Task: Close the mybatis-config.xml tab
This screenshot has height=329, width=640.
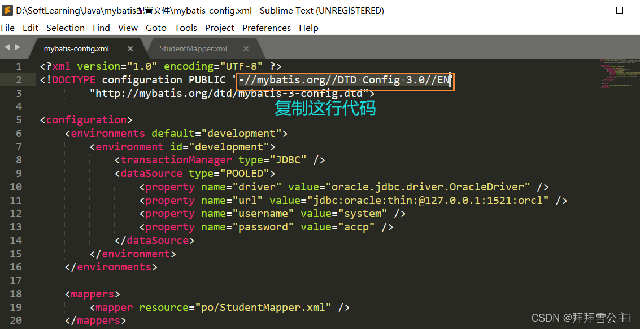Action: pyautogui.click(x=130, y=49)
